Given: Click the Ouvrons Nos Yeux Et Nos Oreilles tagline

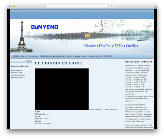Looking at the screenshot, I should pos(111,46).
